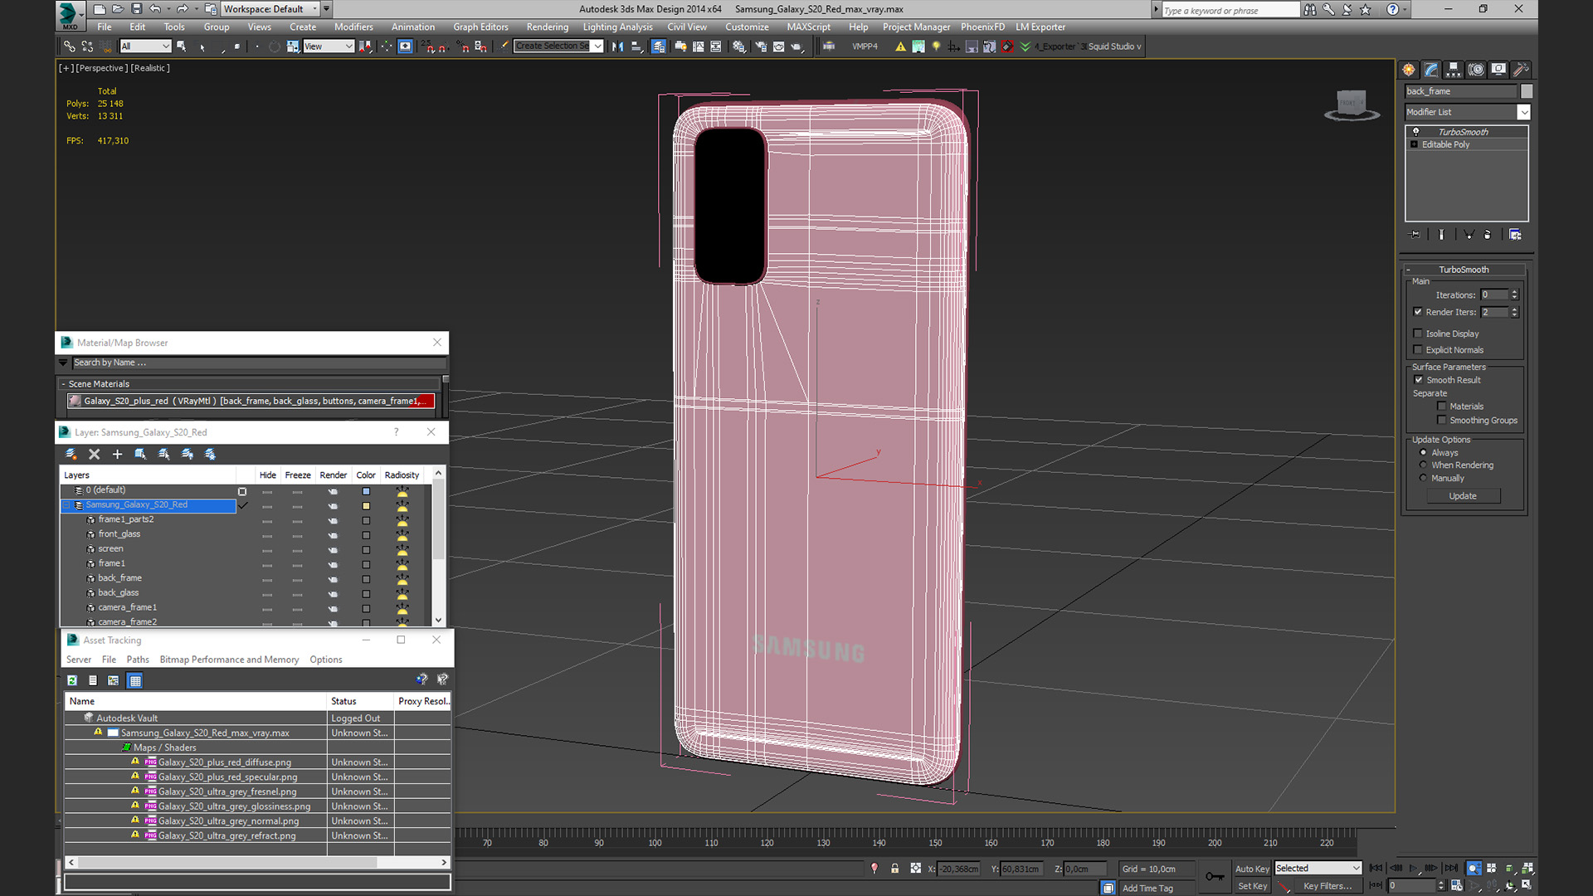Select the Link tool in main toolbar
Viewport: 1593px width, 896px height.
pos(70,46)
